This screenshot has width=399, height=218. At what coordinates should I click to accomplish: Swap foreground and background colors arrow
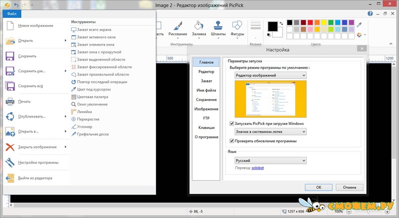point(281,23)
